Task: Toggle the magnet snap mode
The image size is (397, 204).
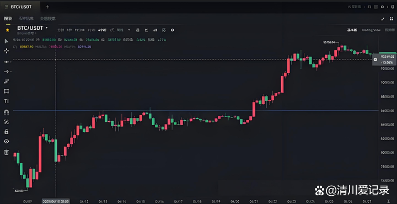Action: [x=7, y=112]
